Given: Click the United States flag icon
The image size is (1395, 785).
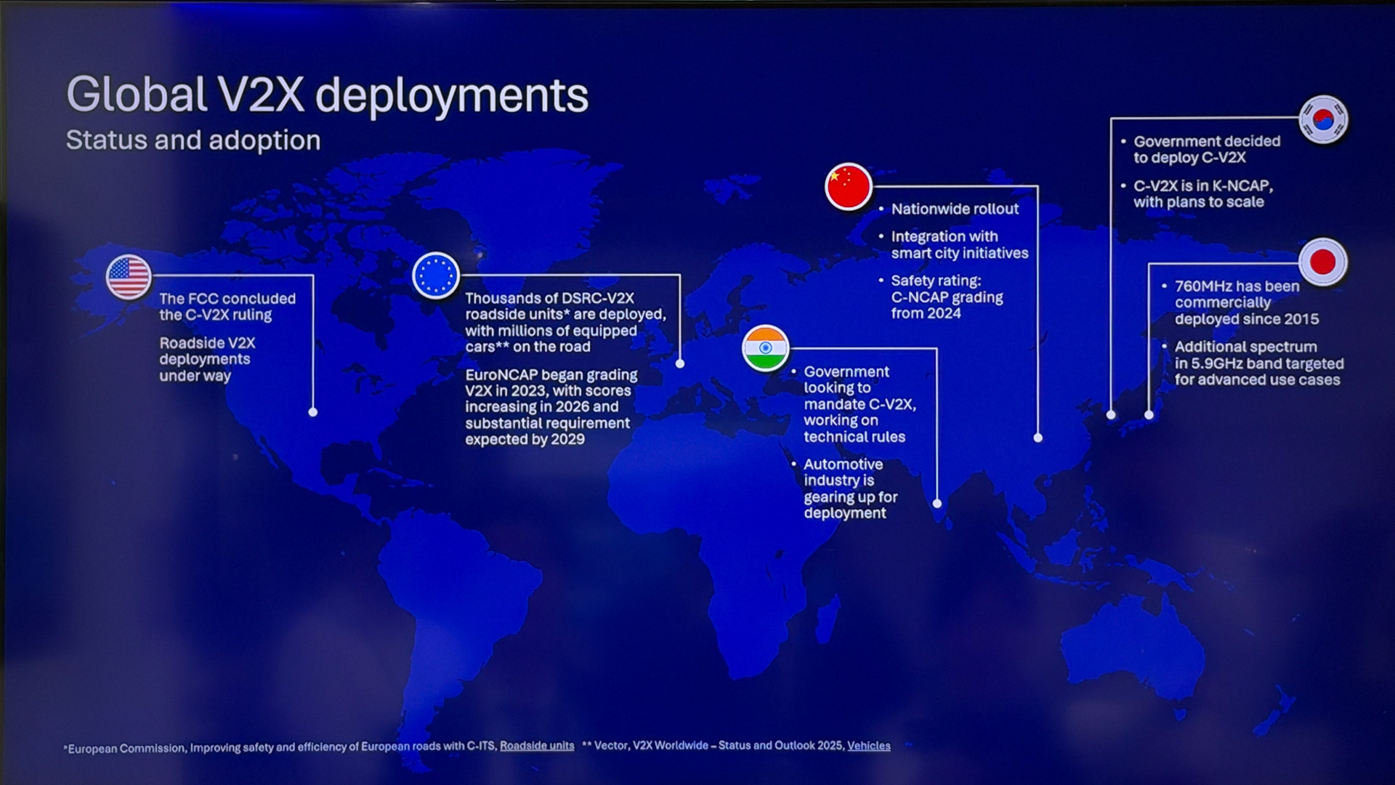Looking at the screenshot, I should pyautogui.click(x=129, y=277).
